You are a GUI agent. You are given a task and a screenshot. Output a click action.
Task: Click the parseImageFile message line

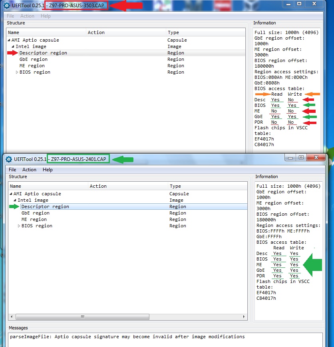click(127, 337)
